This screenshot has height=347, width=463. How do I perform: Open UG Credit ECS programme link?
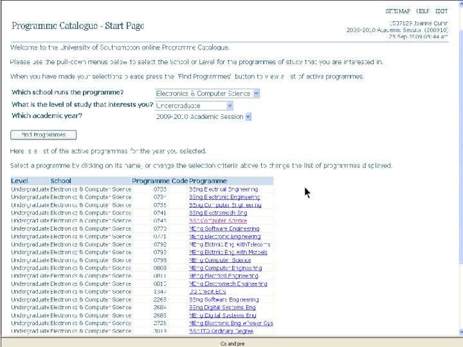pos(208,292)
